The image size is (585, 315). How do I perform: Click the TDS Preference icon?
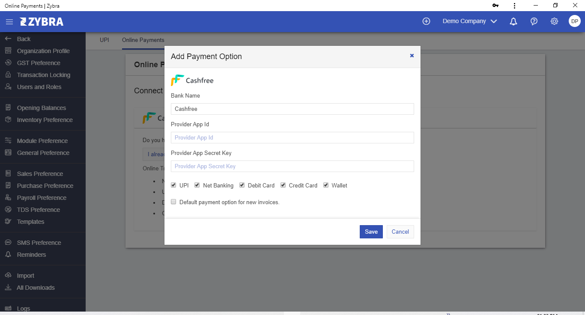[8, 209]
